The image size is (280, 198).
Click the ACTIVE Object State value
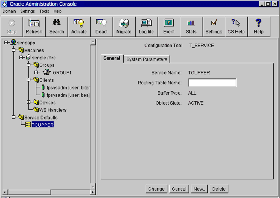pos(196,103)
